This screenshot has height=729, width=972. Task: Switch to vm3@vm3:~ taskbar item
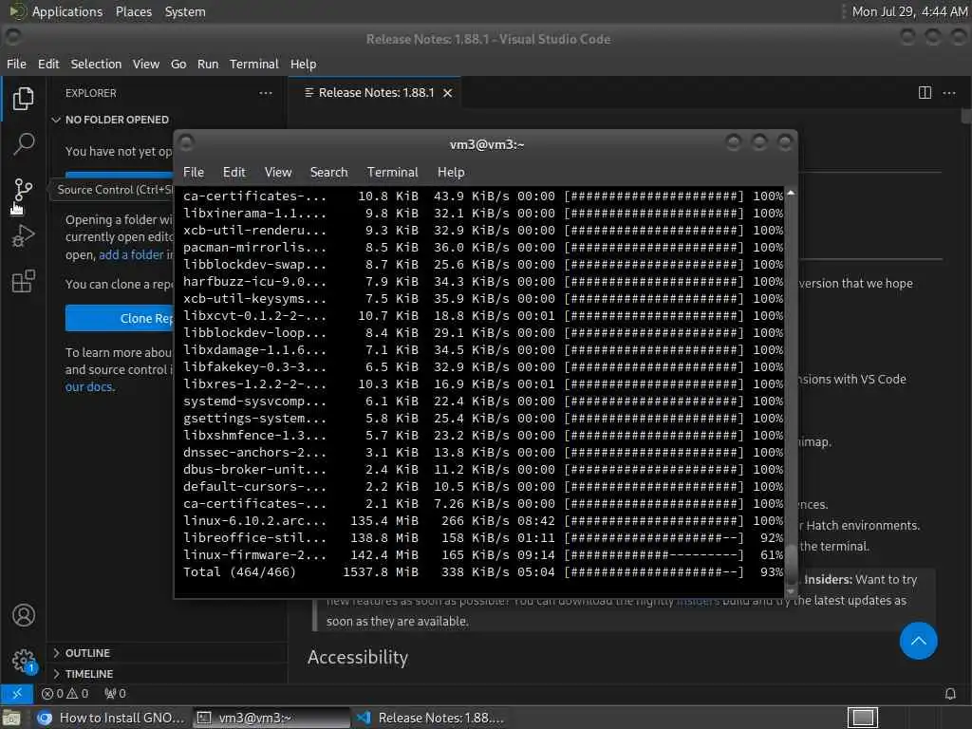click(x=271, y=718)
